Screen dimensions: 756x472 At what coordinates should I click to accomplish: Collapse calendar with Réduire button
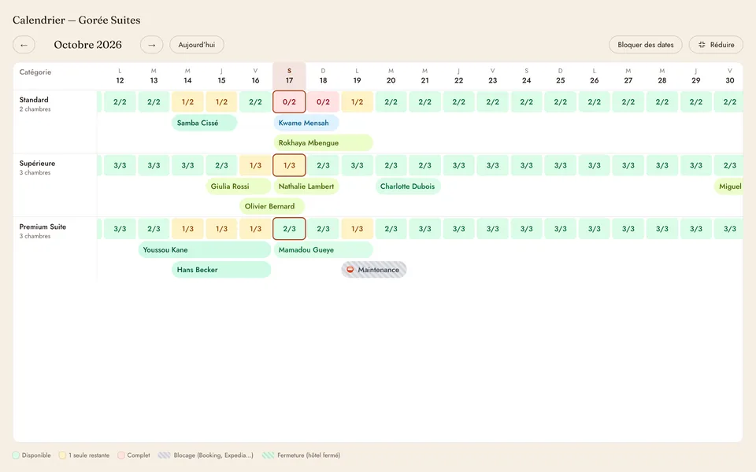(716, 45)
